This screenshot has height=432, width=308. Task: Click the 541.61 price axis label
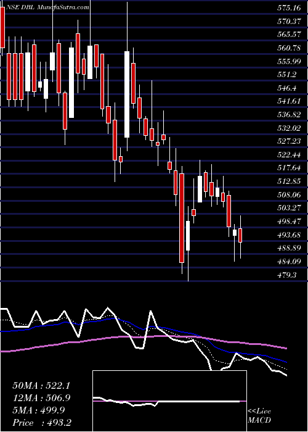click(289, 101)
